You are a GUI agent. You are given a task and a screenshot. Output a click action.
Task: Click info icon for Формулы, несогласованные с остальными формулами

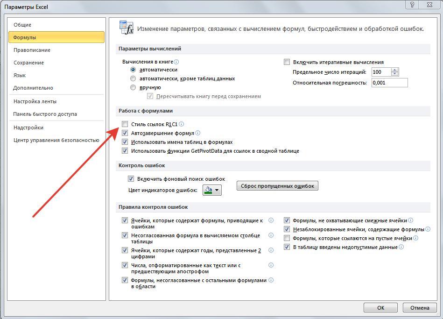(x=271, y=280)
